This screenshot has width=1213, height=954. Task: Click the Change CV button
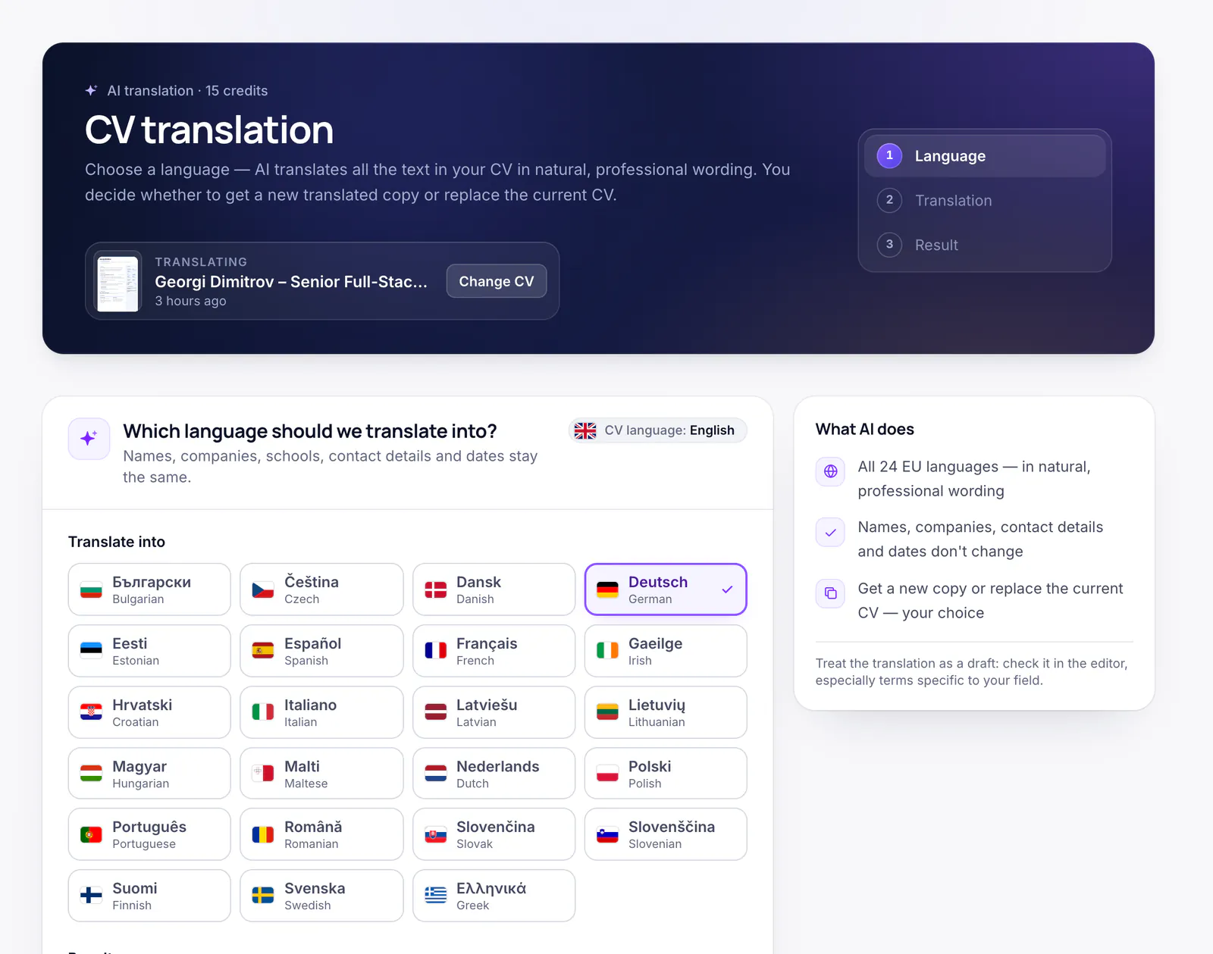[497, 281]
